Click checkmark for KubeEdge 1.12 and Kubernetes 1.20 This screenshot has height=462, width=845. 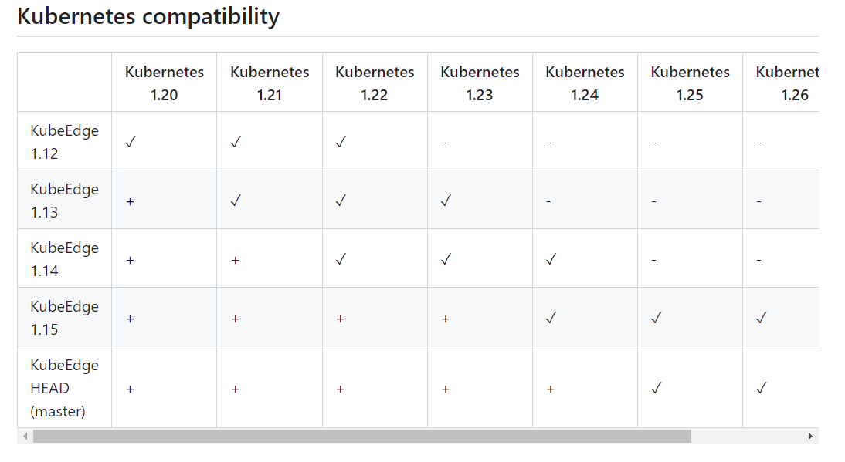pos(131,142)
